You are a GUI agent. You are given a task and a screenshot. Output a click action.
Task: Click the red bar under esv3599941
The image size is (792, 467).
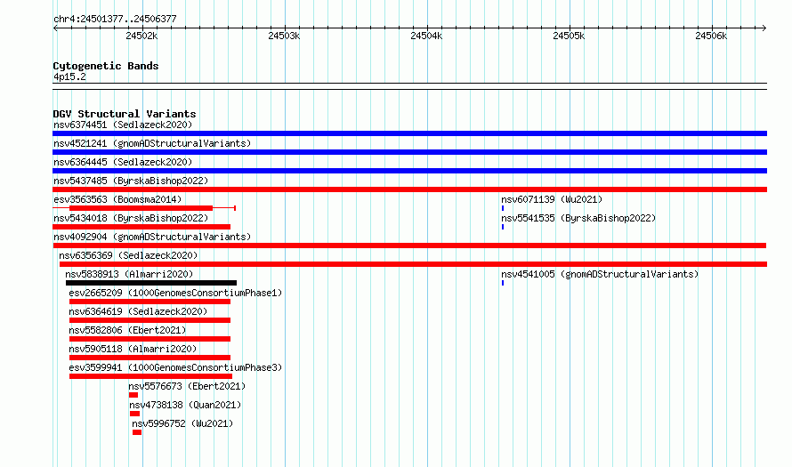150,376
